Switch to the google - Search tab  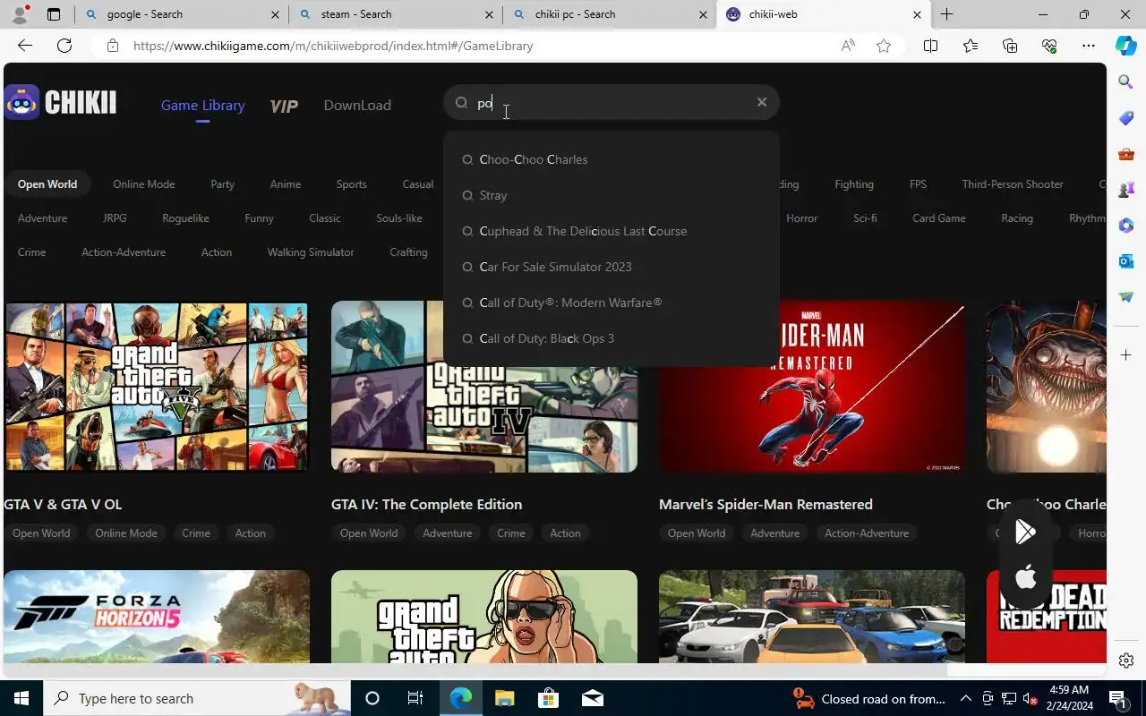[180, 14]
